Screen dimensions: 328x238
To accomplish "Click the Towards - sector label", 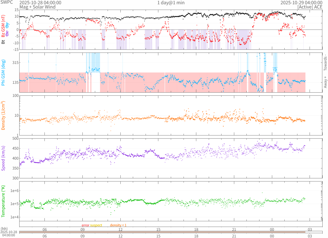I will (x=325, y=62).
